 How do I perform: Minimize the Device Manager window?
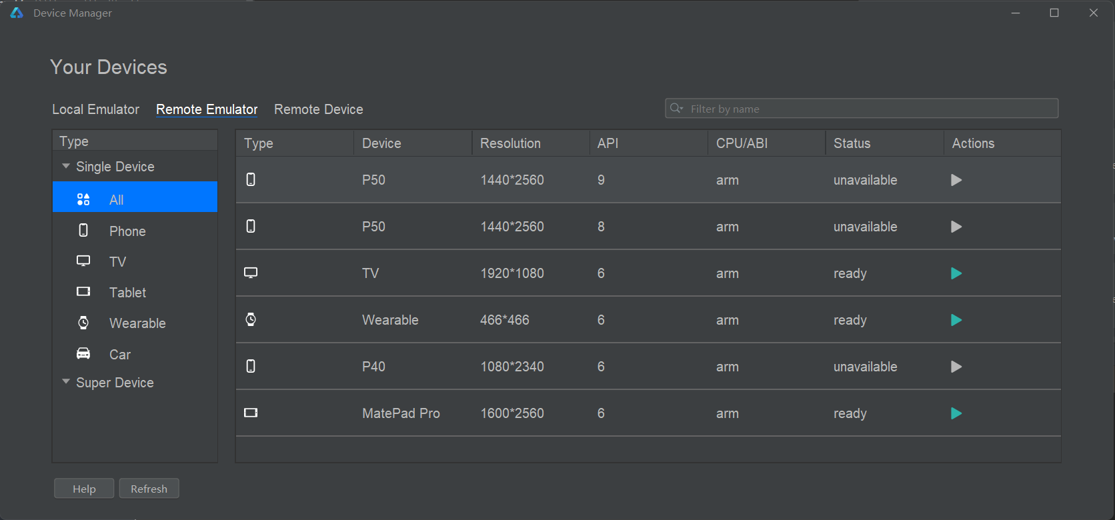1016,13
